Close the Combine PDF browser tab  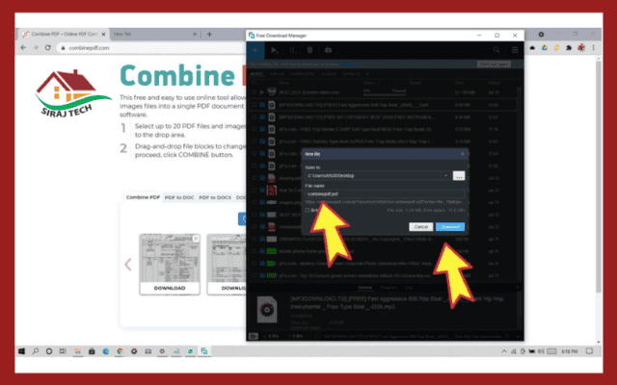pyautogui.click(x=103, y=35)
